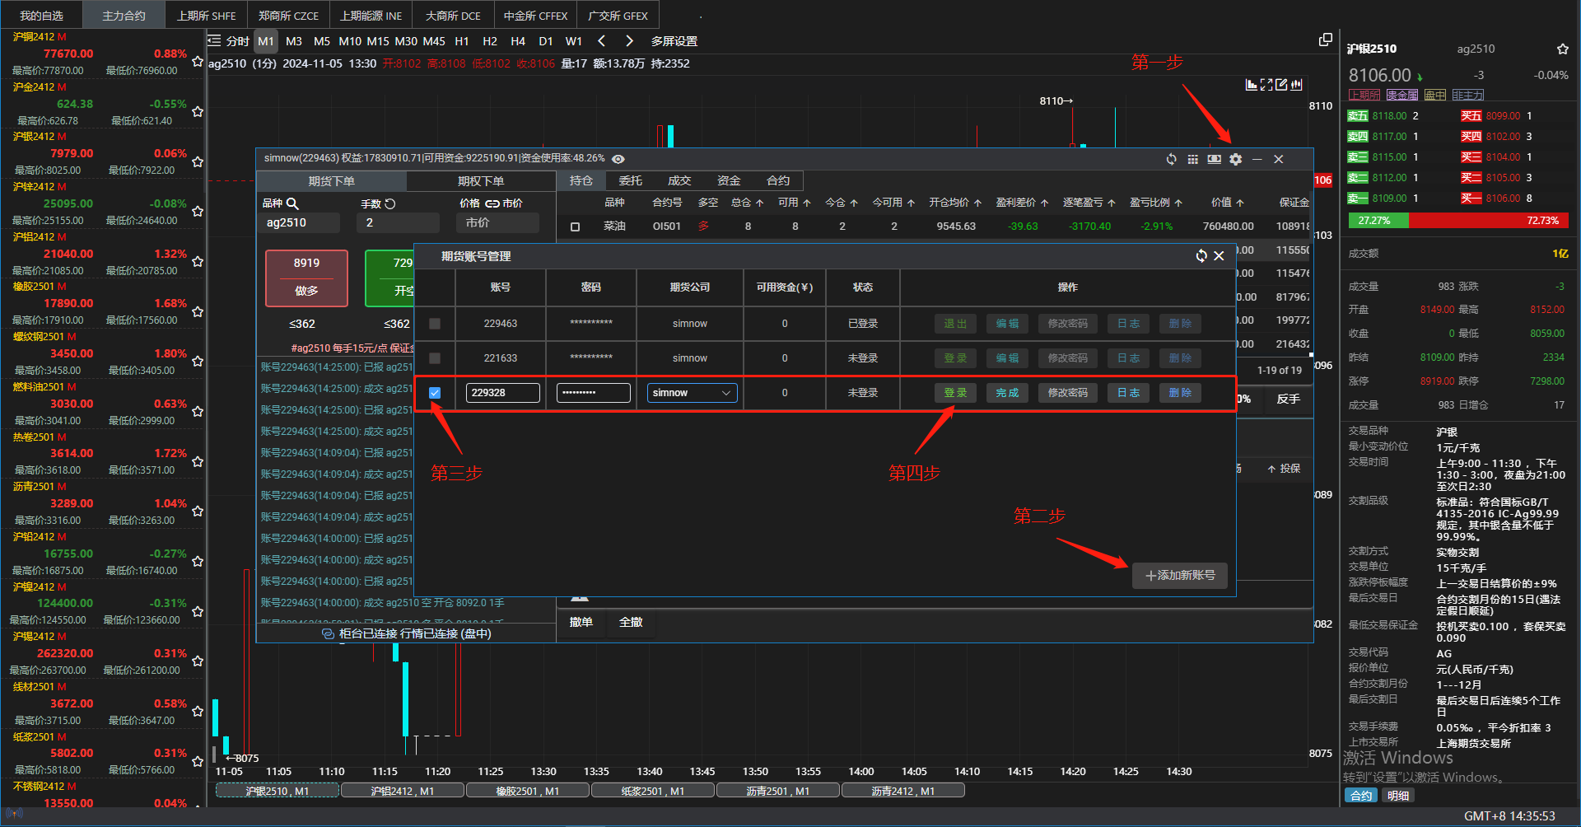Check the box for account 221633

[435, 358]
